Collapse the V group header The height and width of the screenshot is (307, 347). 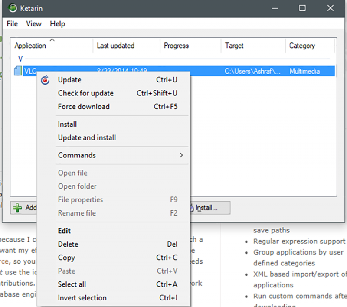point(20,59)
